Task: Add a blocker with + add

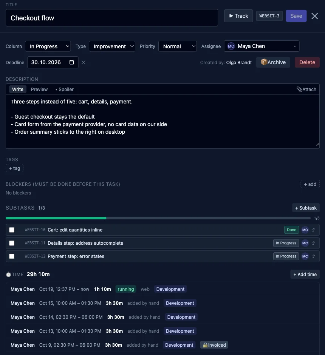Action: (x=310, y=184)
